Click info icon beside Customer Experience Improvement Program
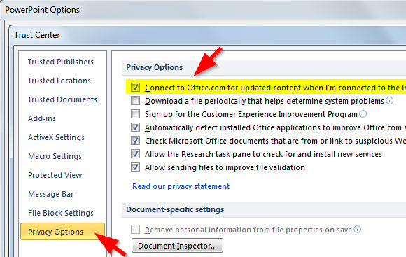Viewport: 406px width, 257px height. [x=363, y=113]
